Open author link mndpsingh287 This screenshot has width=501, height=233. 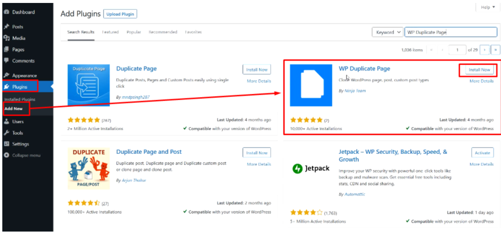click(x=136, y=97)
